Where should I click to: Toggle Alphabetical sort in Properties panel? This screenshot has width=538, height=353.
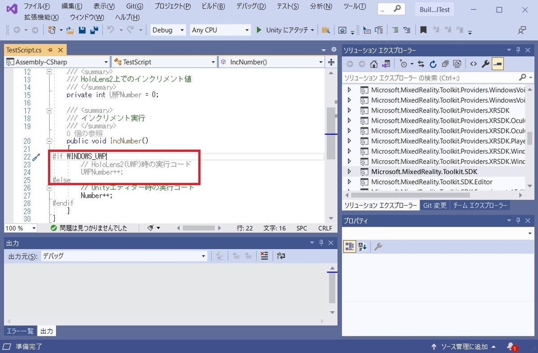363,246
